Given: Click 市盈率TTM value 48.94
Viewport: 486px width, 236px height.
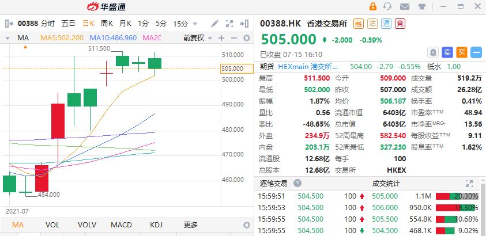Looking at the screenshot, I should (x=473, y=113).
